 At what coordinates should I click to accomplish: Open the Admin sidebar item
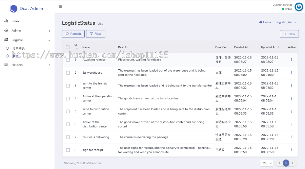[27, 31]
